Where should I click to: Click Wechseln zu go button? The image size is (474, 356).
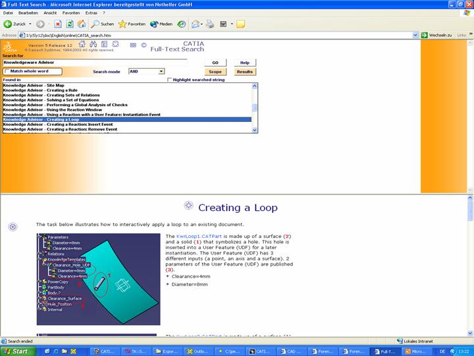[x=436, y=35]
